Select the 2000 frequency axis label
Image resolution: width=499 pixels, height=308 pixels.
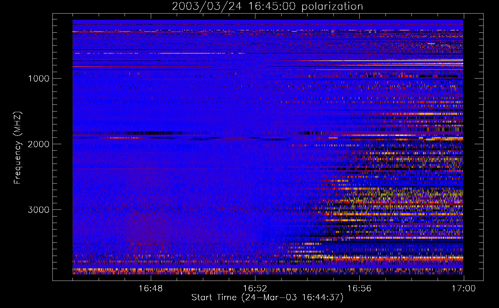(39, 144)
